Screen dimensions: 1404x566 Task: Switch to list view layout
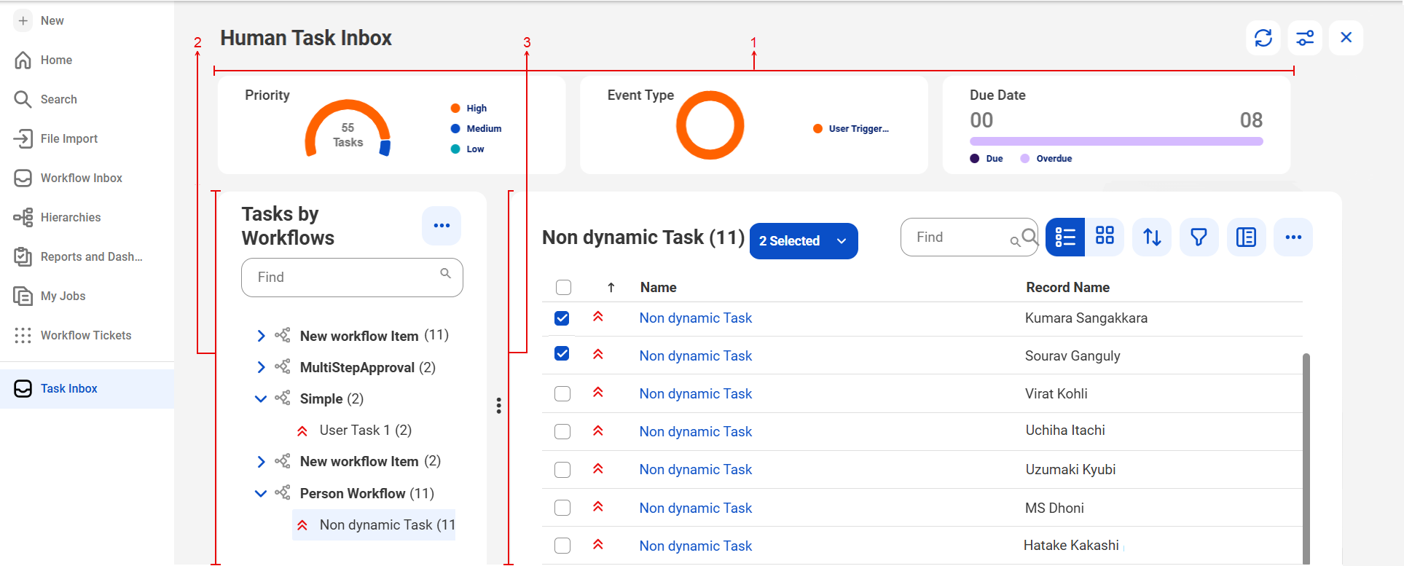pyautogui.click(x=1065, y=237)
